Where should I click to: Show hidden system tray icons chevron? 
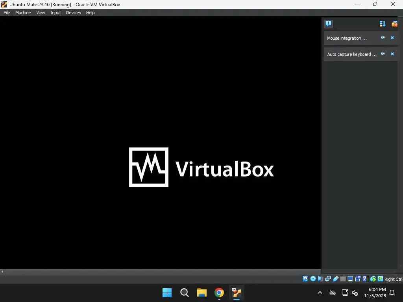320,293
